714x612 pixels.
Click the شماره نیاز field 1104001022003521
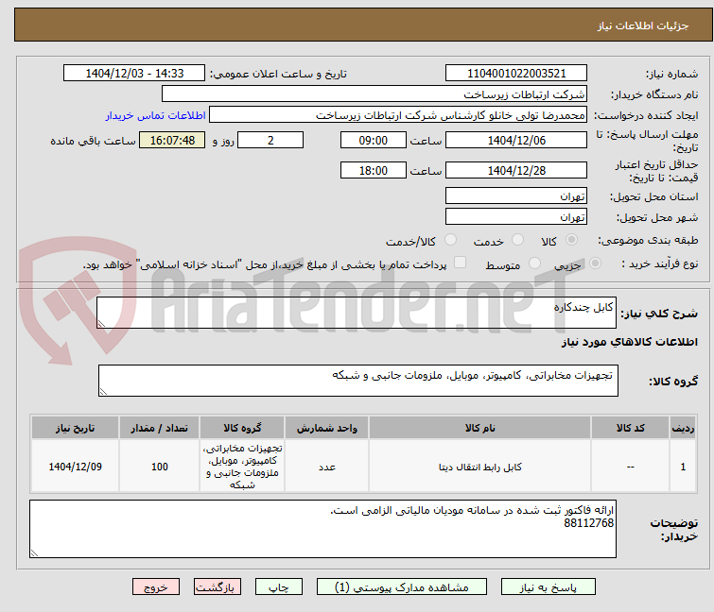point(516,74)
